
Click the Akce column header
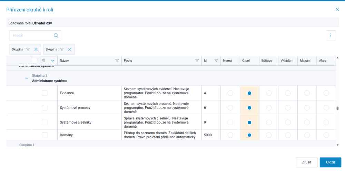(x=326, y=61)
